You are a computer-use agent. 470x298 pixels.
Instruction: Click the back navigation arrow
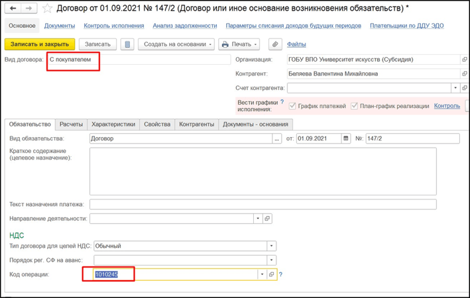(13, 9)
